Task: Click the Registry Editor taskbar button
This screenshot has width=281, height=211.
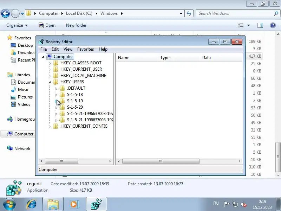Action: coord(97,204)
